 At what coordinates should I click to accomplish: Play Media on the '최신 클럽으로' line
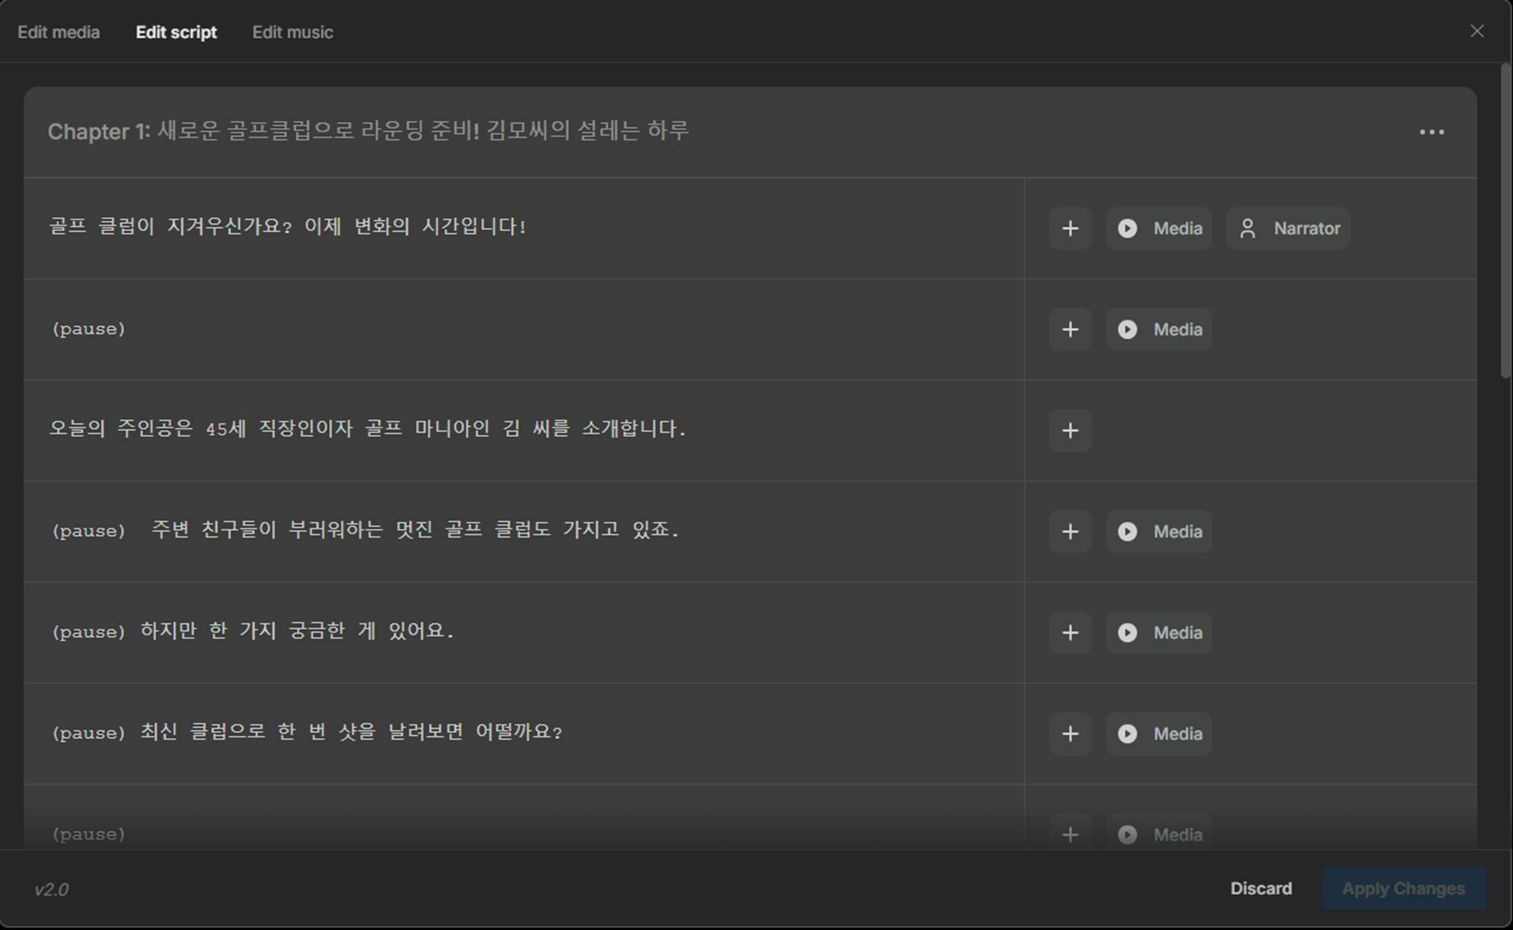tap(1158, 734)
